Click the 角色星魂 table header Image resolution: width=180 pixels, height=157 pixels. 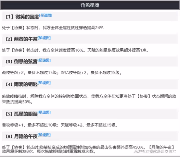pyautogui.click(x=90, y=5)
